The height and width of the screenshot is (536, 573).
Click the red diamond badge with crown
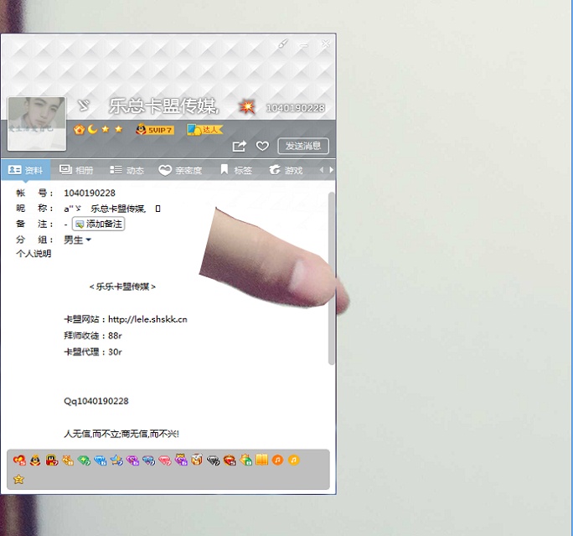230,460
